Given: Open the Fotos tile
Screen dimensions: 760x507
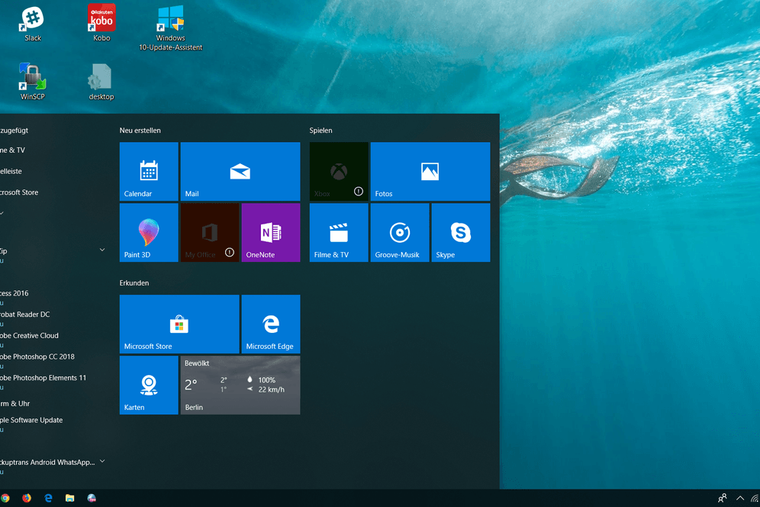Looking at the screenshot, I should click(430, 171).
